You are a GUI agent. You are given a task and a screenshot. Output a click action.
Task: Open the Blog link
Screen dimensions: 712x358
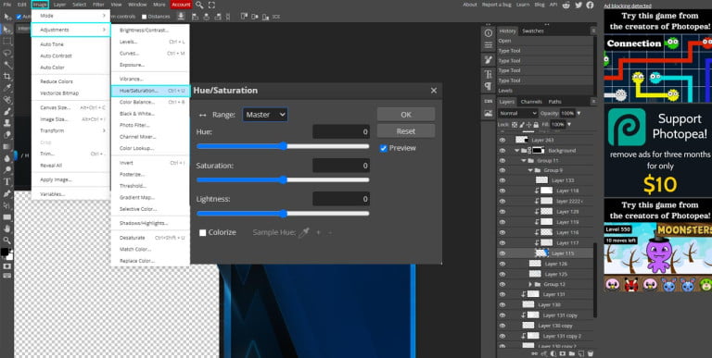pyautogui.click(x=540, y=5)
